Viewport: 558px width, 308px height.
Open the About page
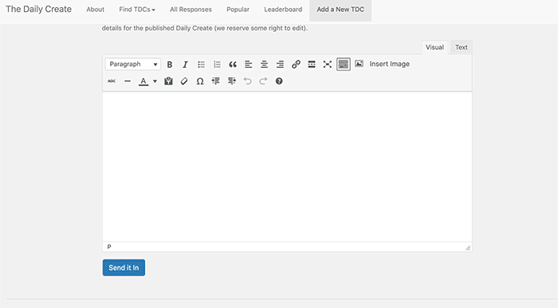click(x=96, y=10)
